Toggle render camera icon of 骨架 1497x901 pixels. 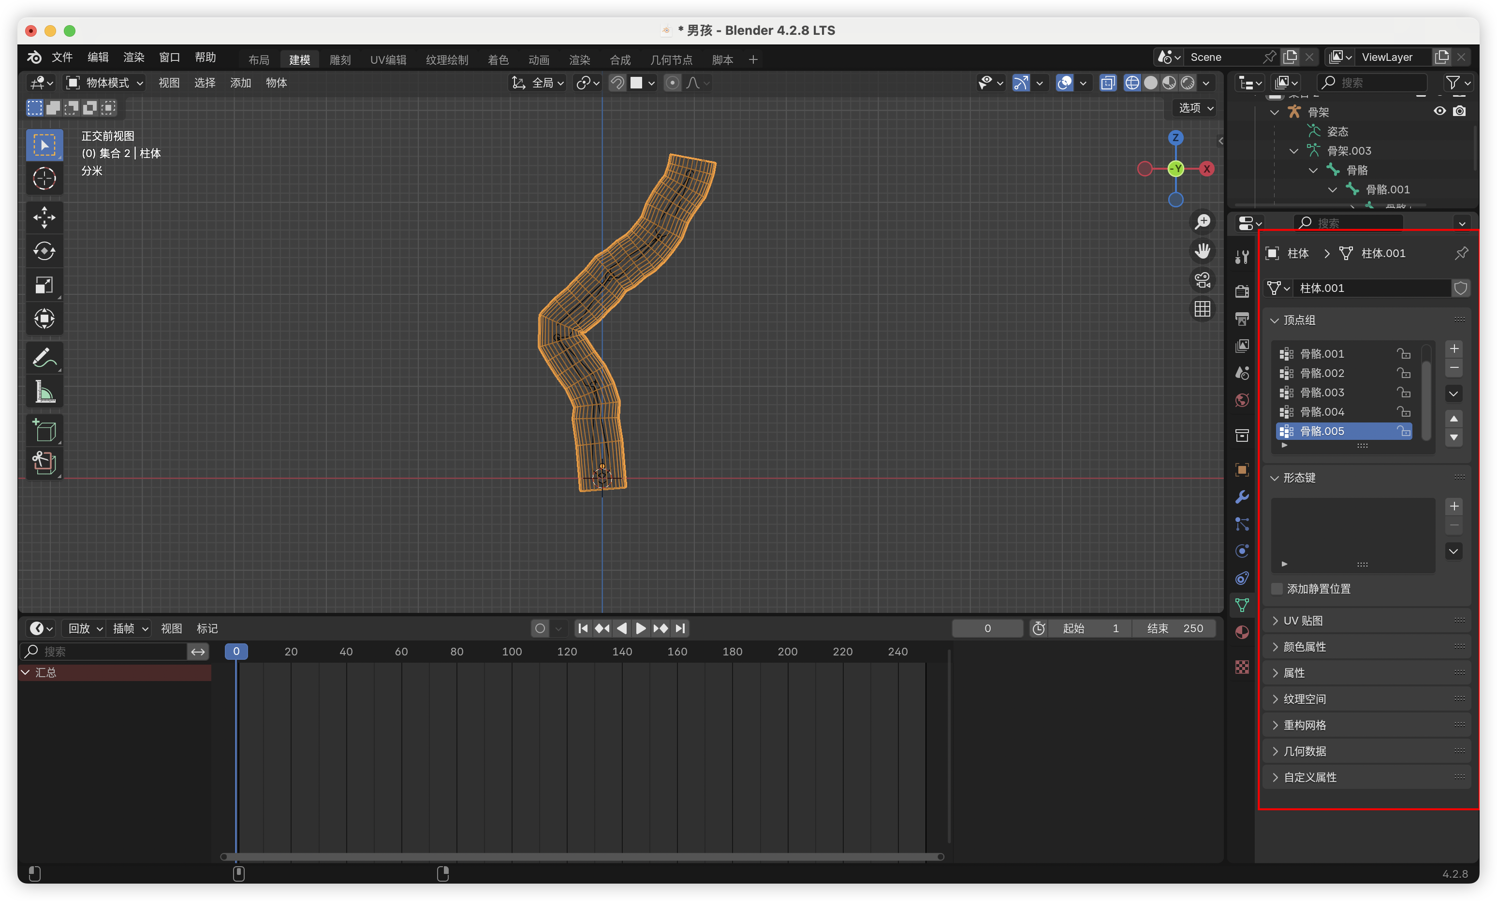(1459, 111)
